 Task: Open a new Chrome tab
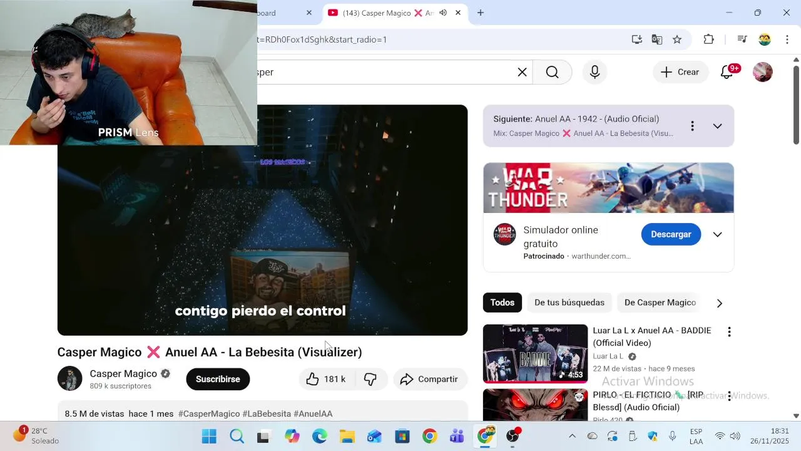[x=481, y=13]
